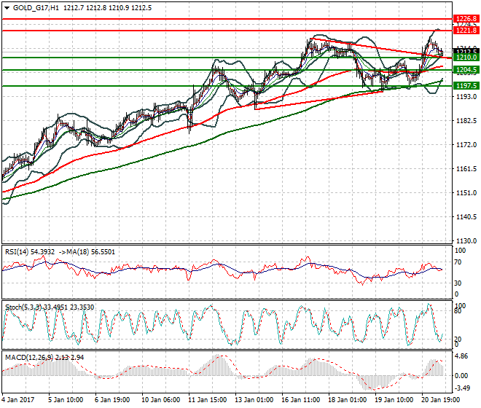Click the MACD 0.00 axis value
Image resolution: width=481 pixels, height=408 pixels.
click(461, 375)
